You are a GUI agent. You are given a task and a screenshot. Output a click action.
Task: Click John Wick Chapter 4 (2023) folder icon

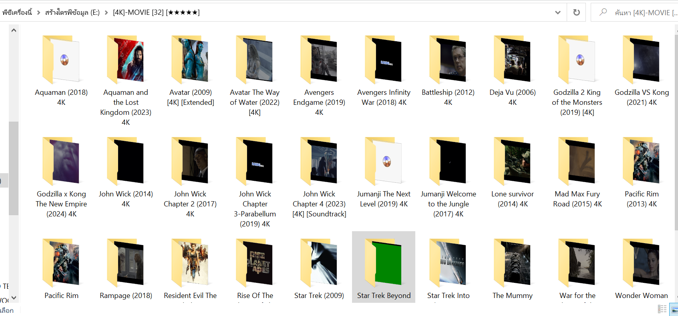click(x=319, y=161)
